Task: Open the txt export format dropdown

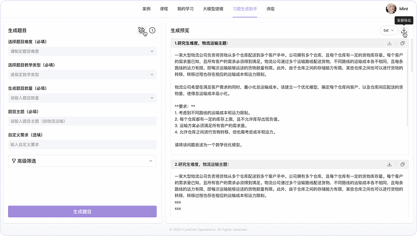Action: click(389, 31)
